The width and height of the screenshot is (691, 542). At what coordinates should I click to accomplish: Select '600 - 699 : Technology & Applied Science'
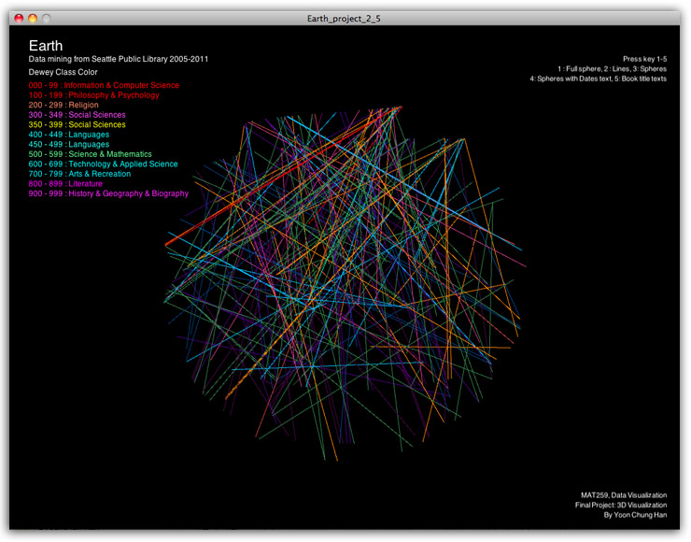coord(103,164)
